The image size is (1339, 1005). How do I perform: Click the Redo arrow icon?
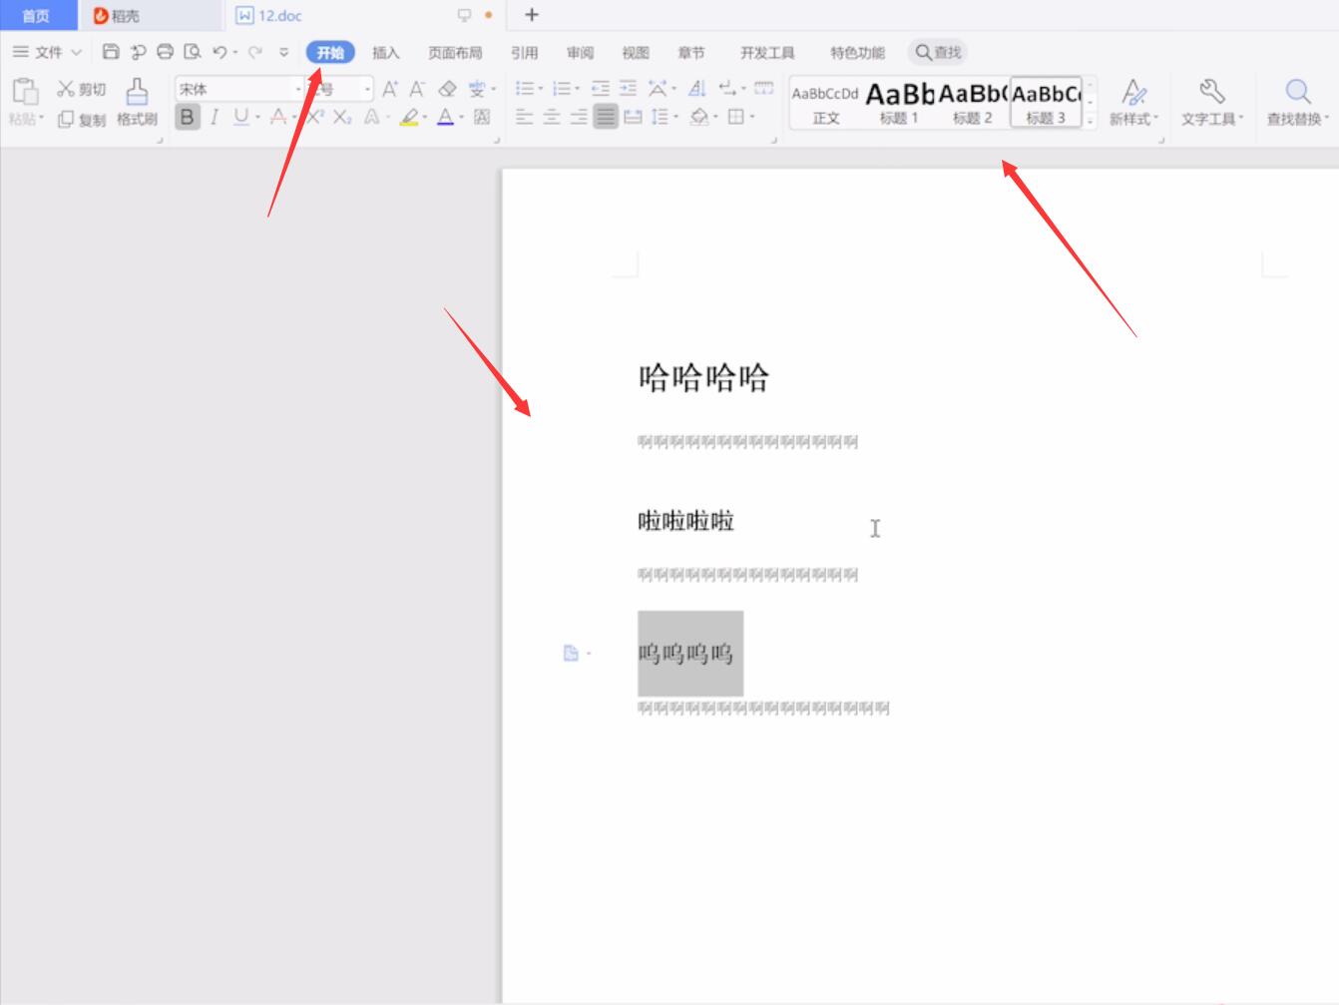(x=255, y=52)
